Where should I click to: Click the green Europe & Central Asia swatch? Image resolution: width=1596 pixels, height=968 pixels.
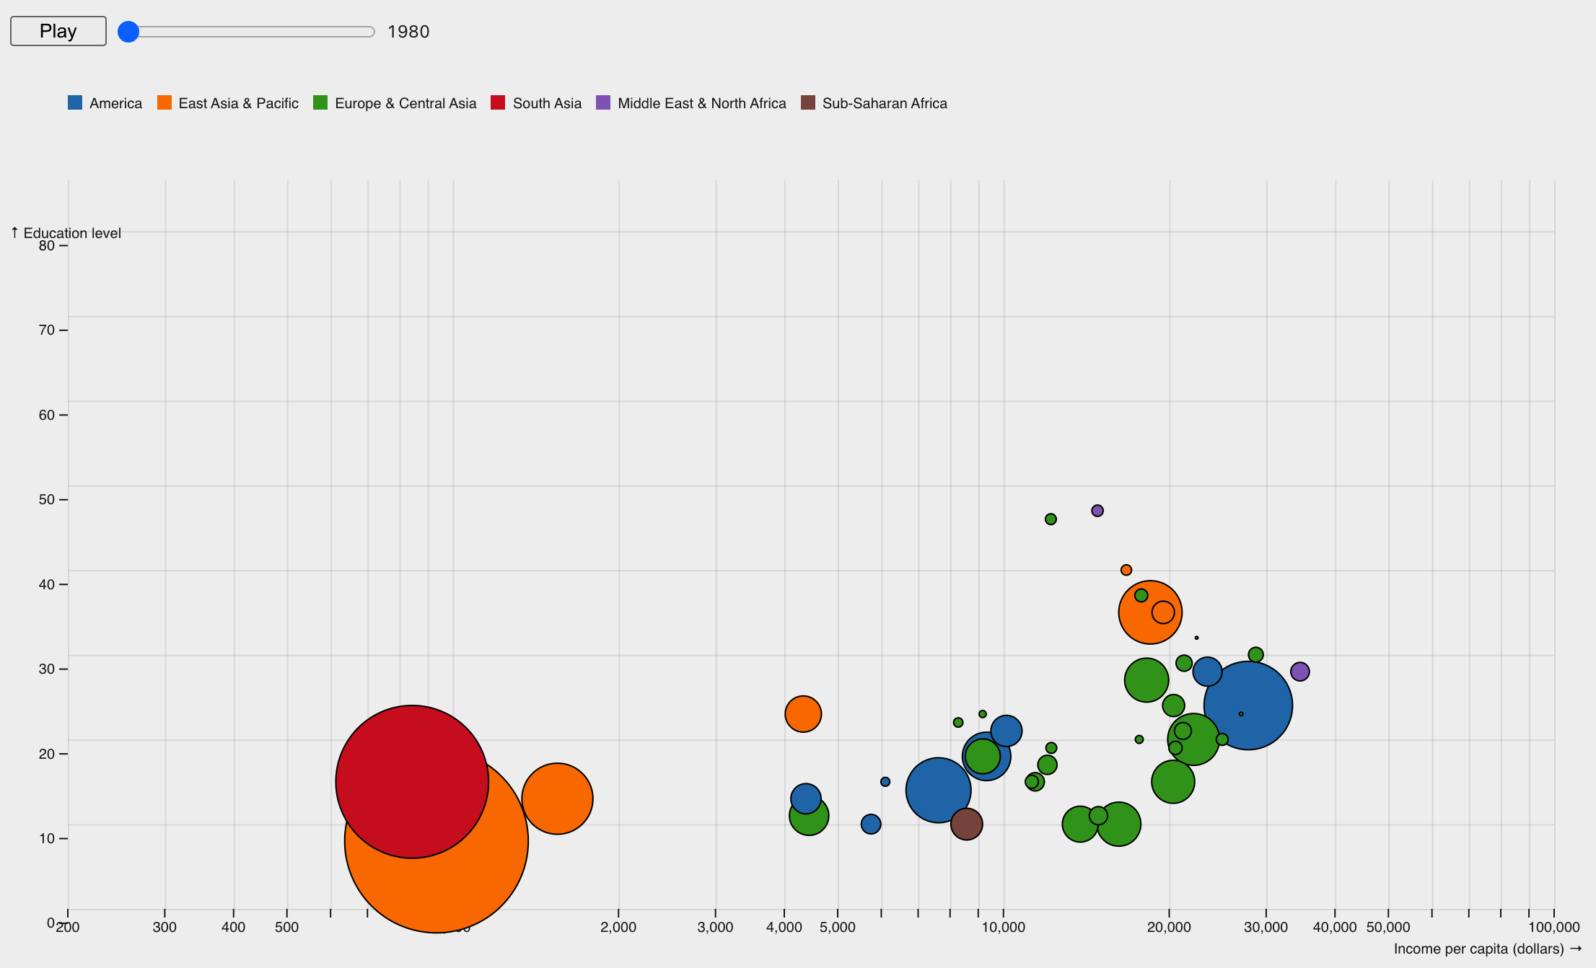(x=320, y=102)
